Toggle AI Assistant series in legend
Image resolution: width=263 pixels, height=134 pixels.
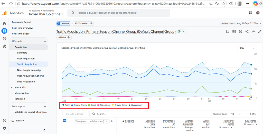pyautogui.click(x=104, y=105)
